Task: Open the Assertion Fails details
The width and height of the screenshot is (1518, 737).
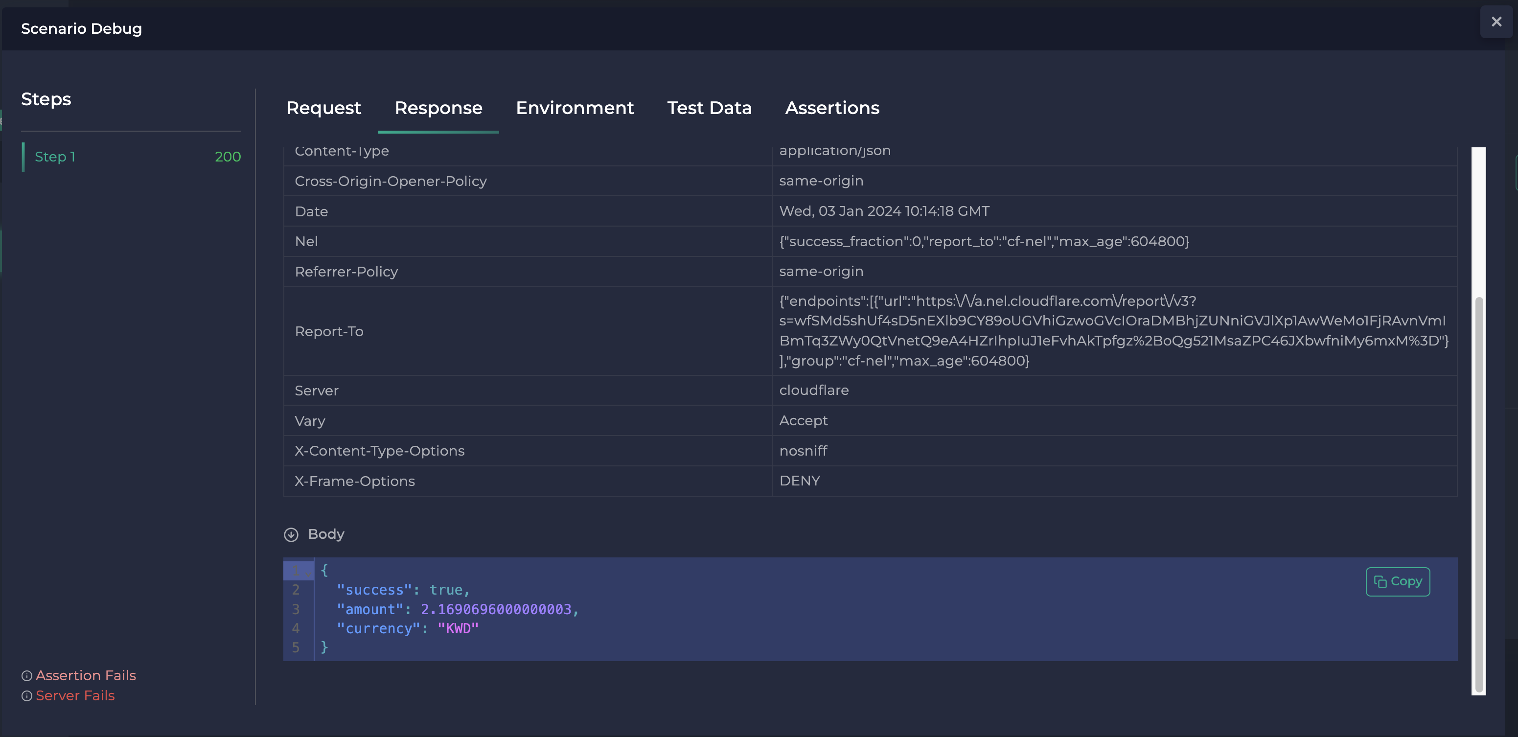Action: point(86,676)
